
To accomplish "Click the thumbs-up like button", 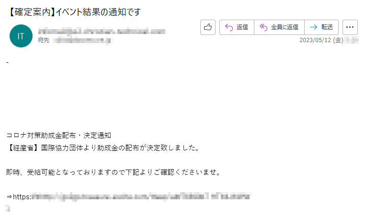I will 207,27.
